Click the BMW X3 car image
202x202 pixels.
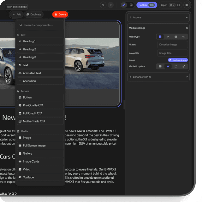pos(92,63)
